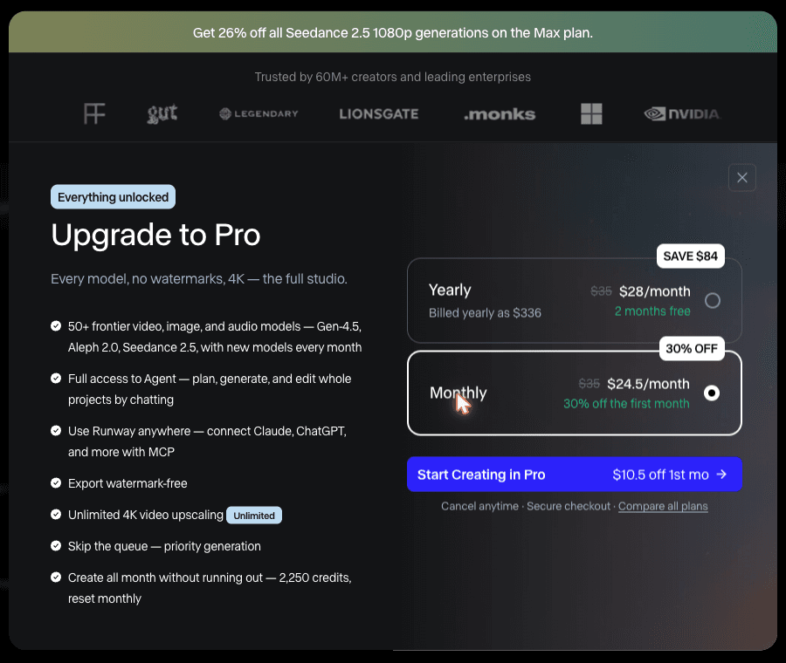Click the 'Secure checkout' text
The width and height of the screenshot is (786, 663).
(x=569, y=506)
